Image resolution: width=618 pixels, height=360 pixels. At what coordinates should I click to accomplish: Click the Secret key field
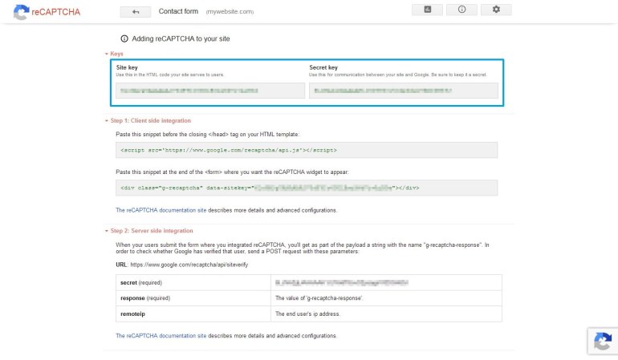click(403, 91)
